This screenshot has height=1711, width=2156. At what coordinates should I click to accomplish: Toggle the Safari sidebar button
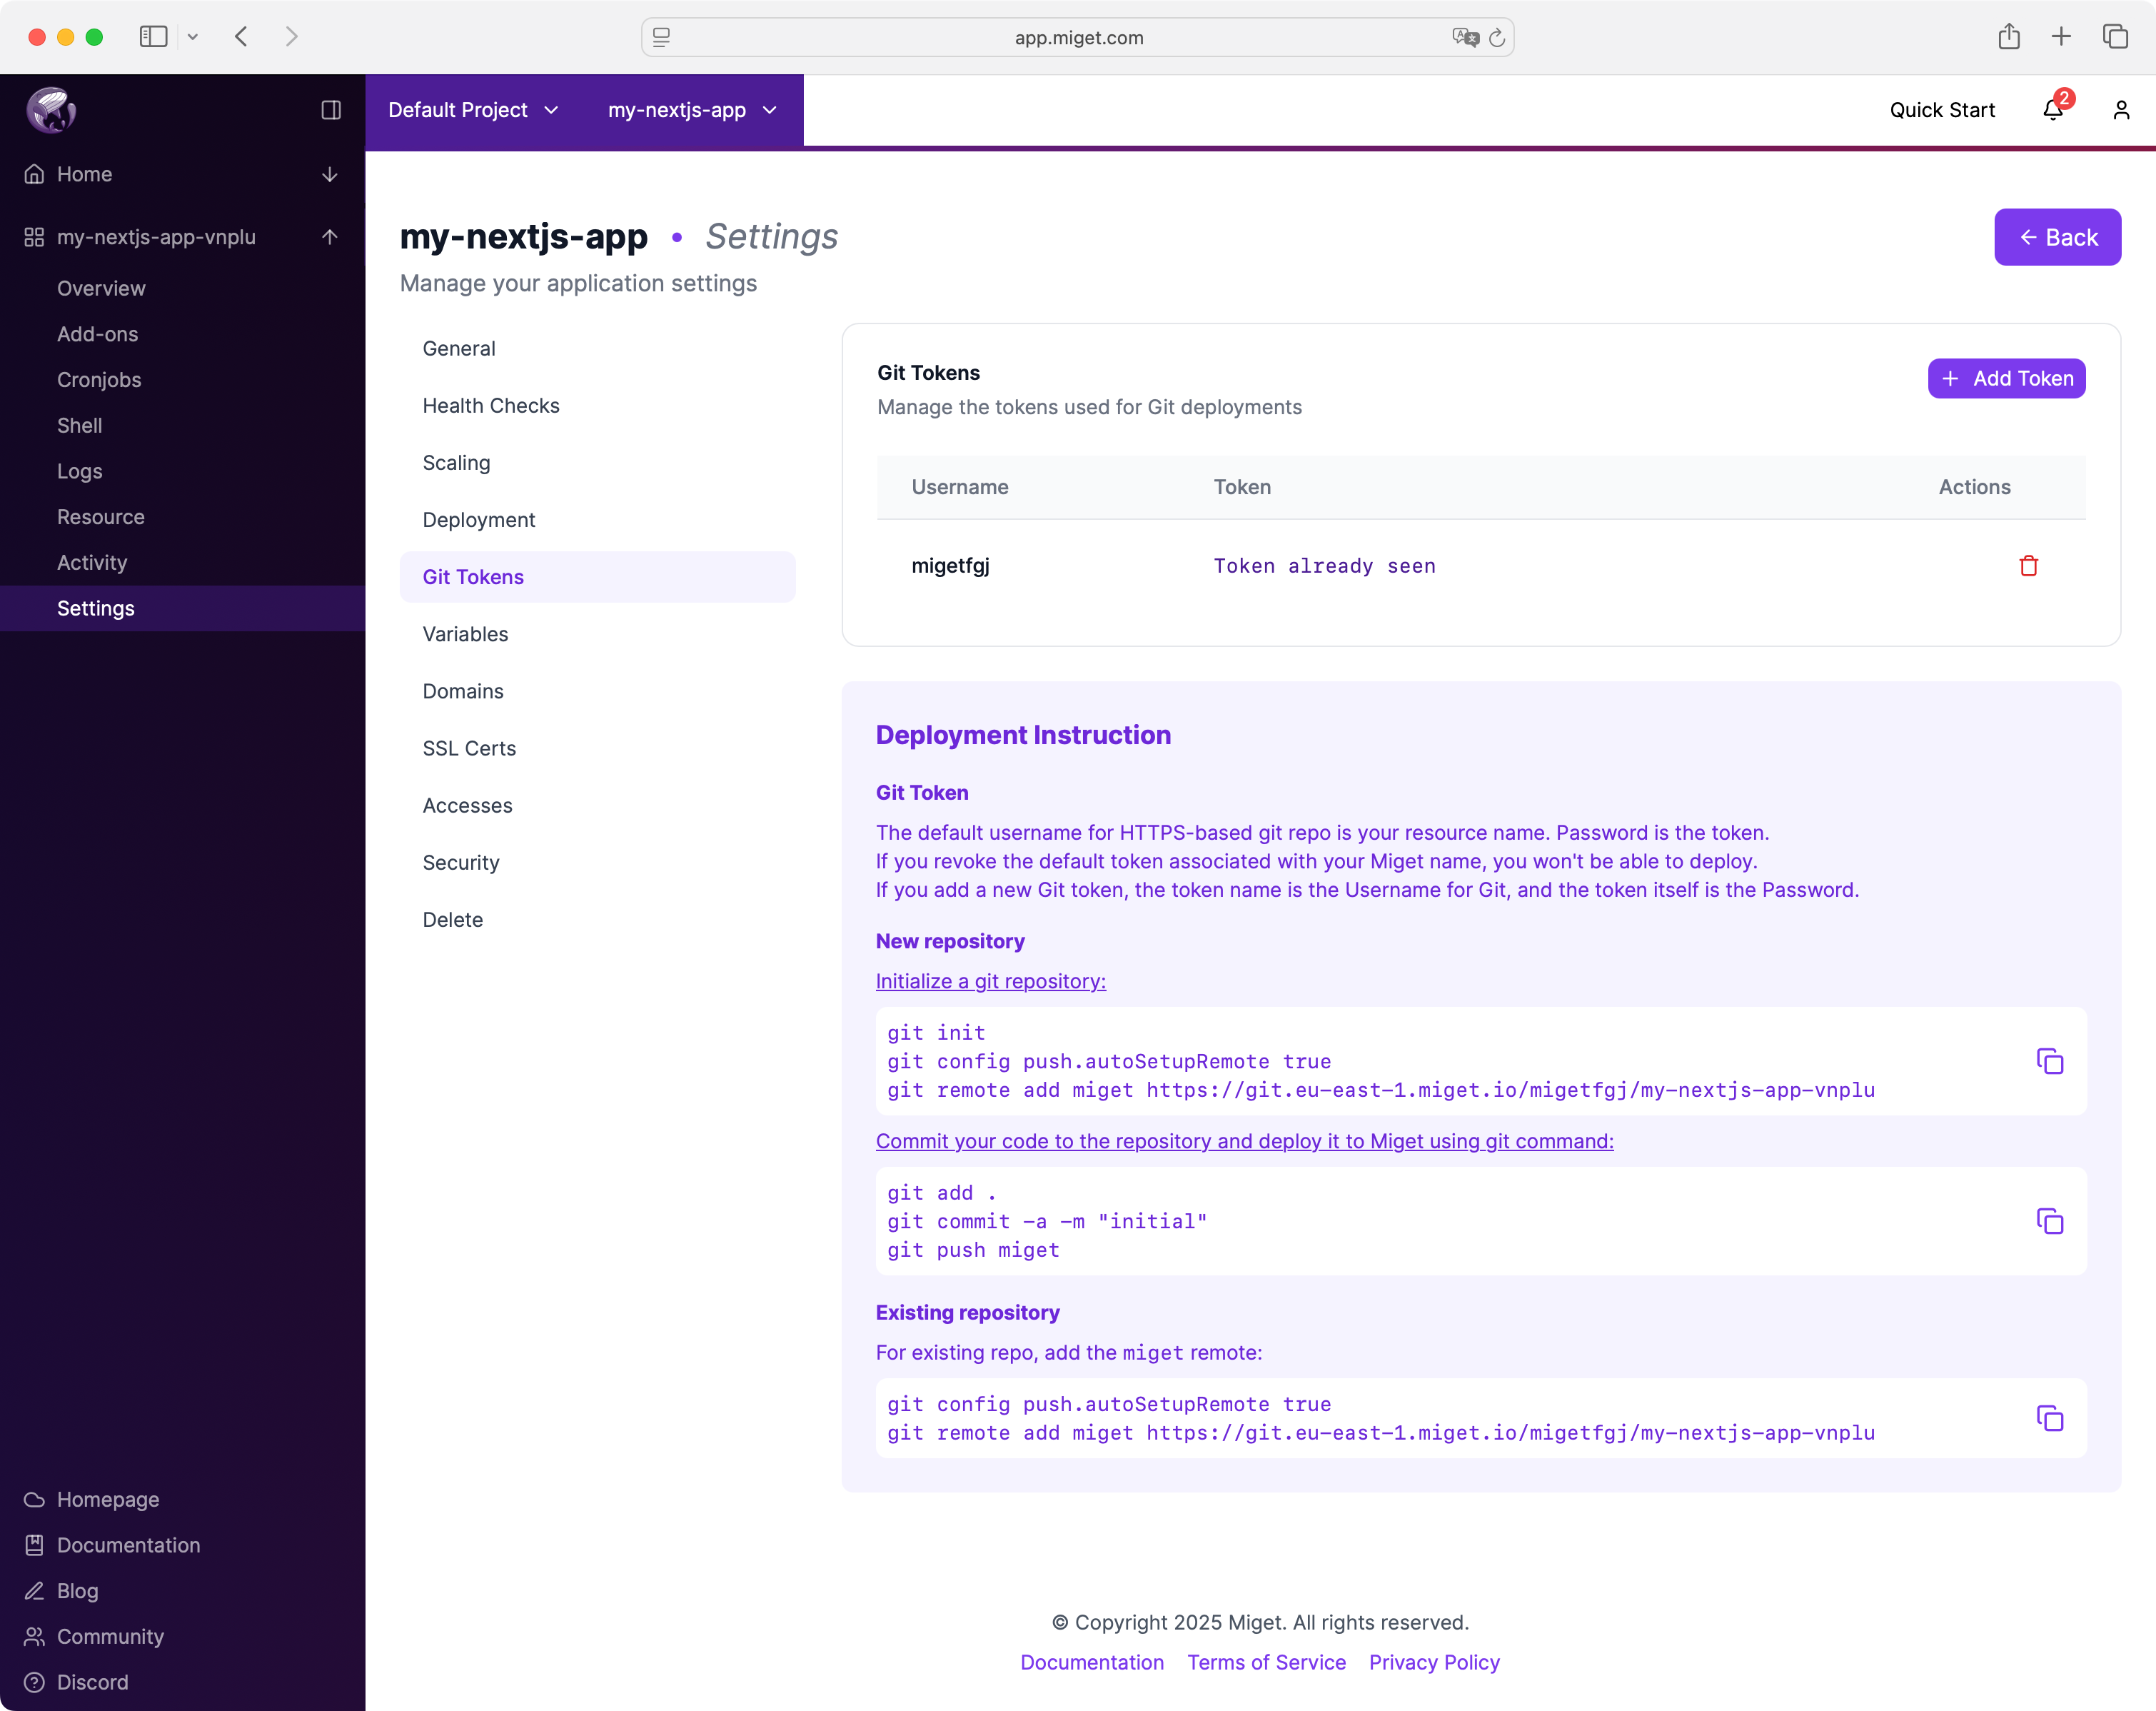(153, 37)
